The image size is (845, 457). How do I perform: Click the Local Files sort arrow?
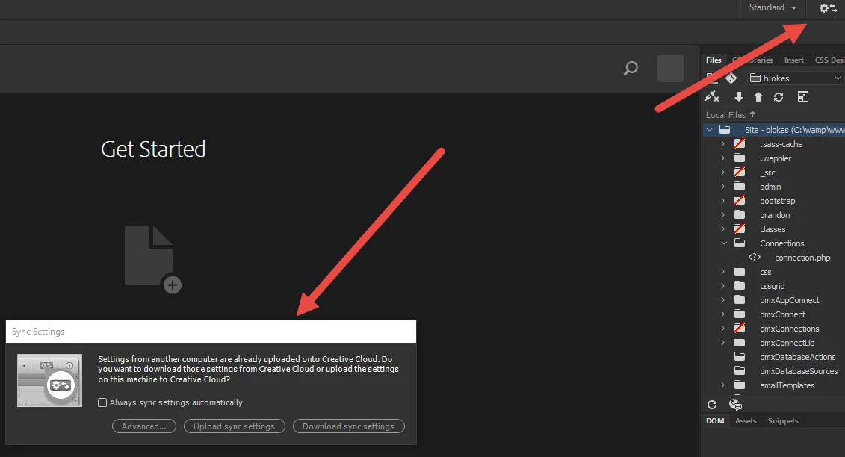coord(752,114)
